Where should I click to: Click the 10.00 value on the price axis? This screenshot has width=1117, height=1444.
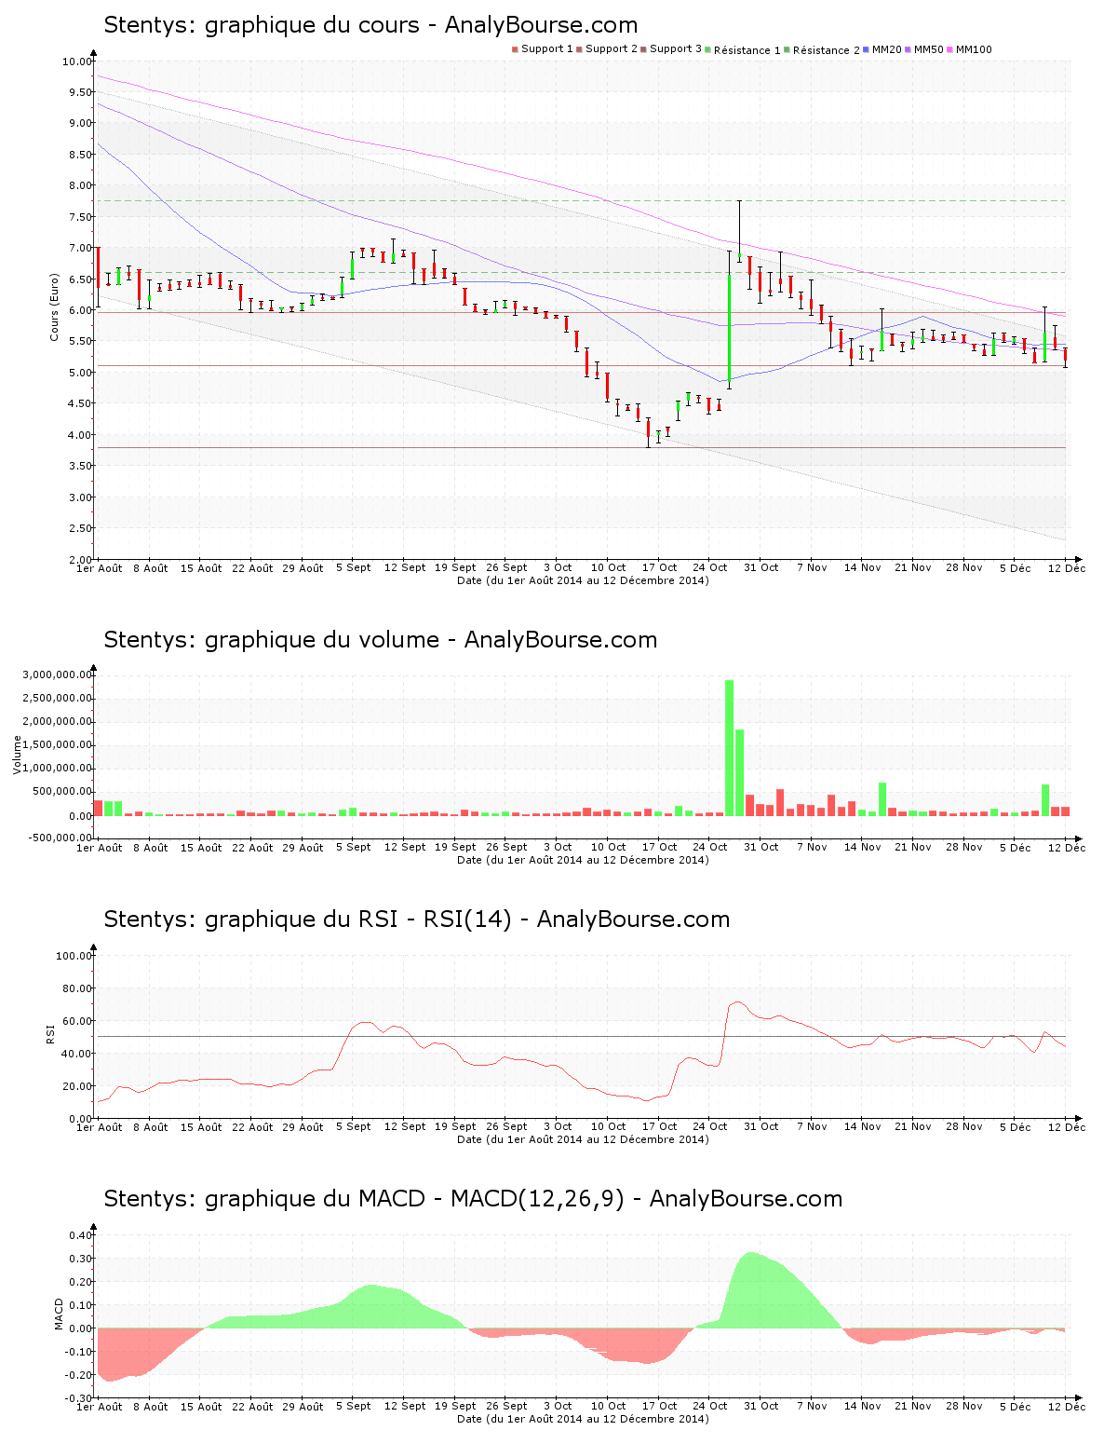(77, 61)
